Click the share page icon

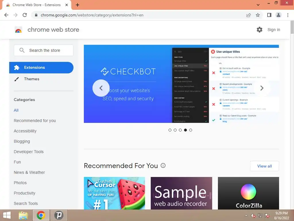point(249,15)
